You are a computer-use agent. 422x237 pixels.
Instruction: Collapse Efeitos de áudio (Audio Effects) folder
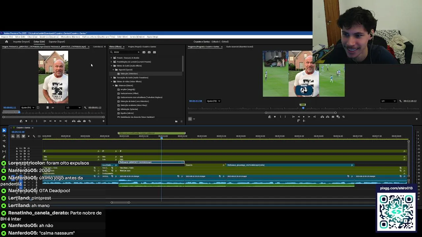point(111,66)
